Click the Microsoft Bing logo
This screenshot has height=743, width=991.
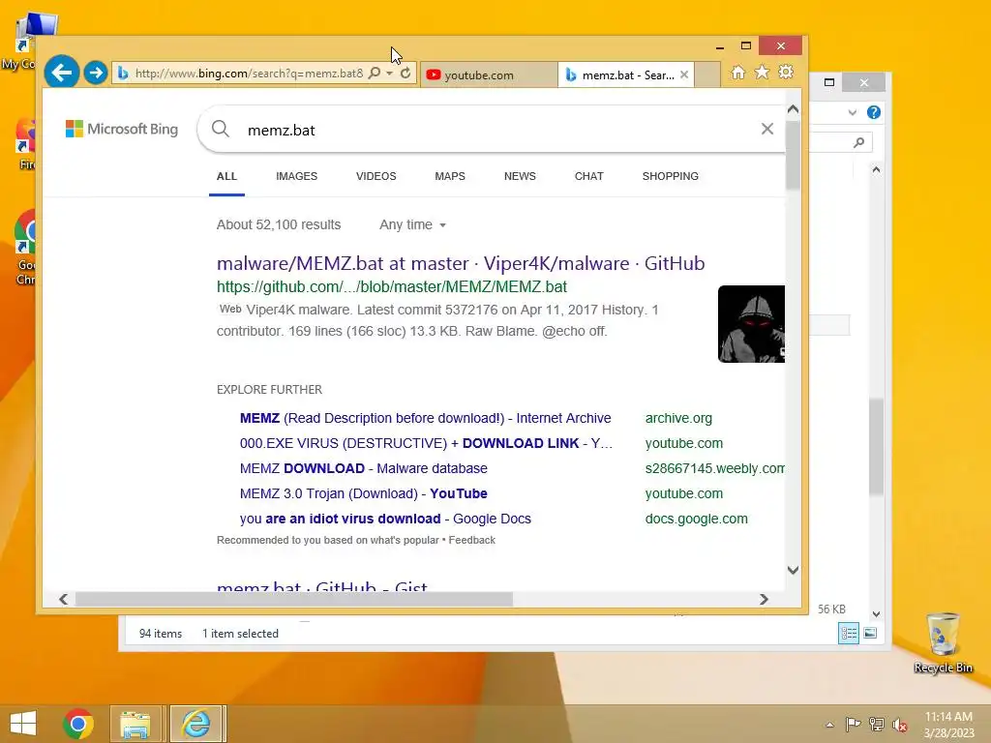(x=122, y=129)
